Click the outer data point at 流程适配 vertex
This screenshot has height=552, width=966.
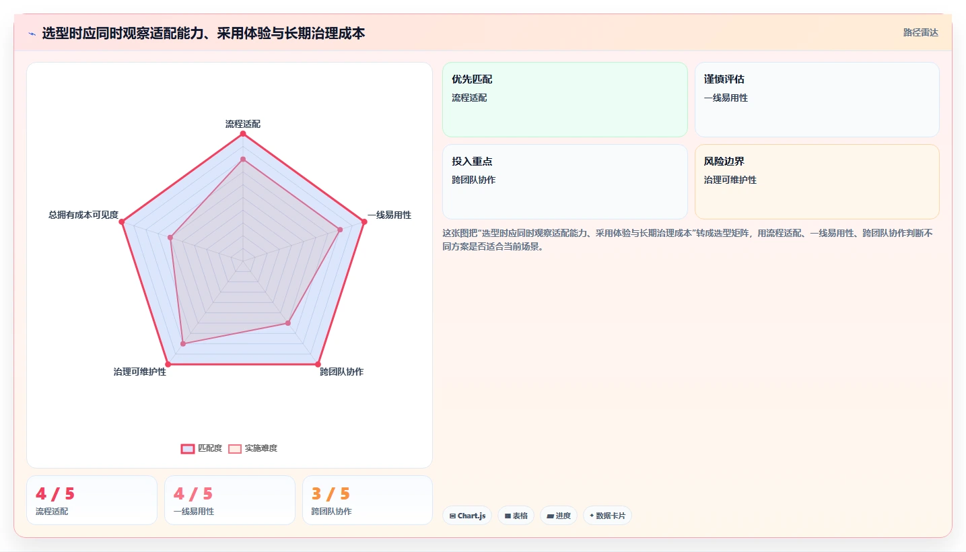pos(243,134)
